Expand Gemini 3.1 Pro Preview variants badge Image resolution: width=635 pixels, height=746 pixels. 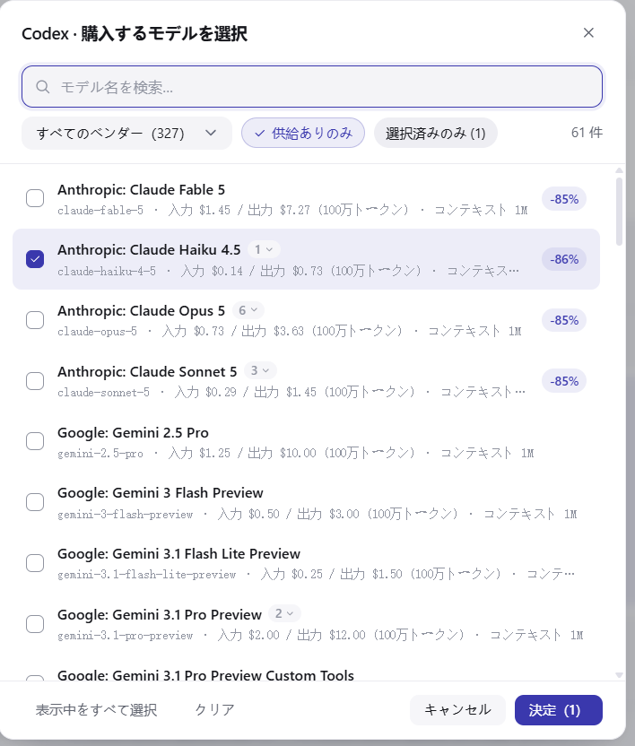pyautogui.click(x=284, y=613)
